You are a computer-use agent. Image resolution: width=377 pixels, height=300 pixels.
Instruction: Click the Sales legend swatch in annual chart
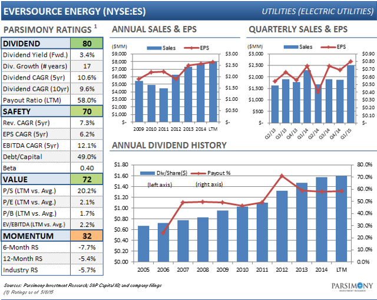(x=154, y=48)
